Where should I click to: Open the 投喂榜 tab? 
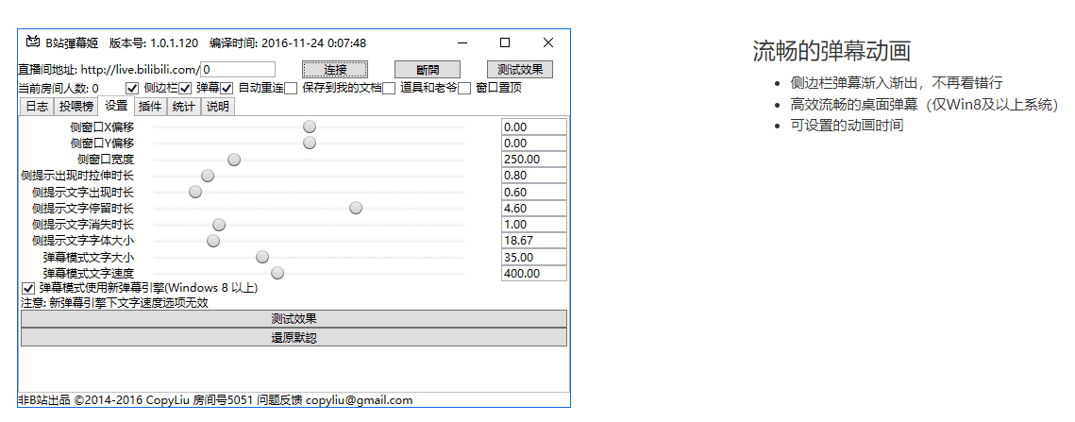76,107
